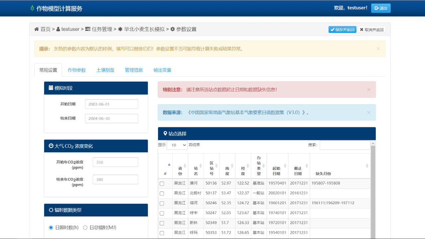
Task: Check the box for 漠河 station
Action: pos(162,184)
